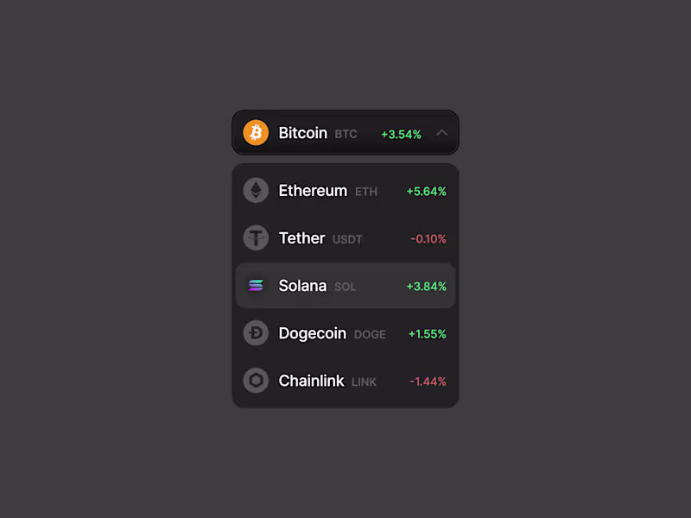Click Ethereum's +5.64% change value
691x518 pixels.
(427, 192)
